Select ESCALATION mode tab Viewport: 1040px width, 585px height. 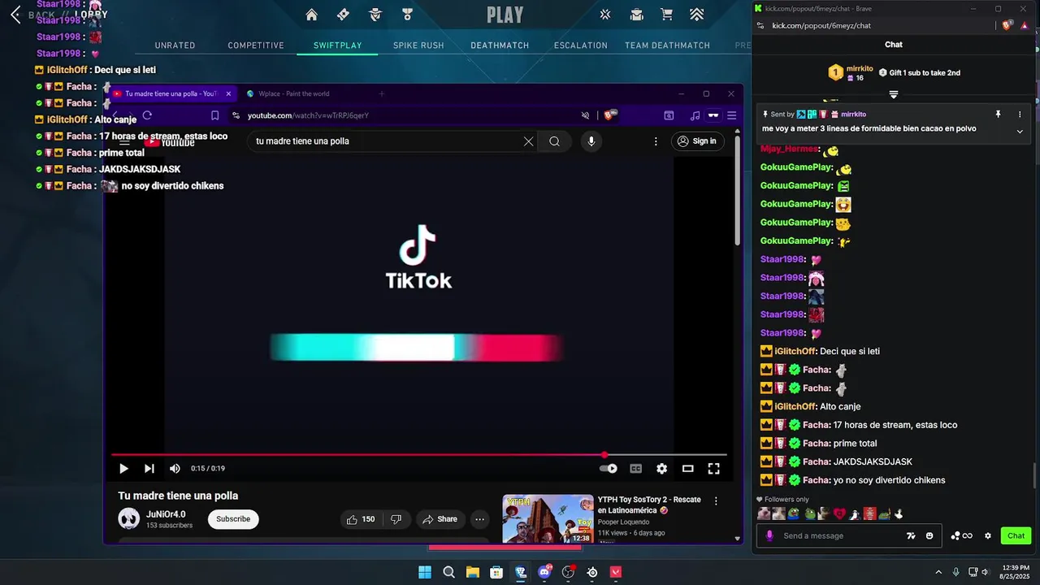(x=581, y=45)
